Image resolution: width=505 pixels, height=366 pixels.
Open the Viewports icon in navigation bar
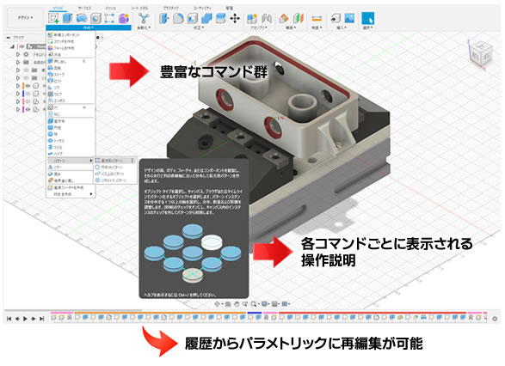tap(285, 303)
